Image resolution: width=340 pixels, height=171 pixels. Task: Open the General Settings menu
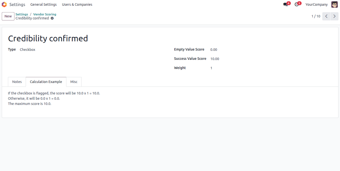click(43, 5)
